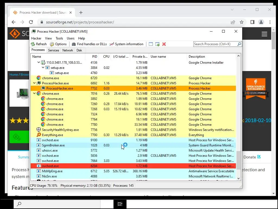Click the 368.16 MB private bytes value
Viewport: 278px width, 209px height.
click(140, 171)
